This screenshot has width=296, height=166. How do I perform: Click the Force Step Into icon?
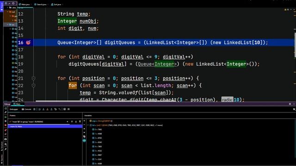pos(47,109)
